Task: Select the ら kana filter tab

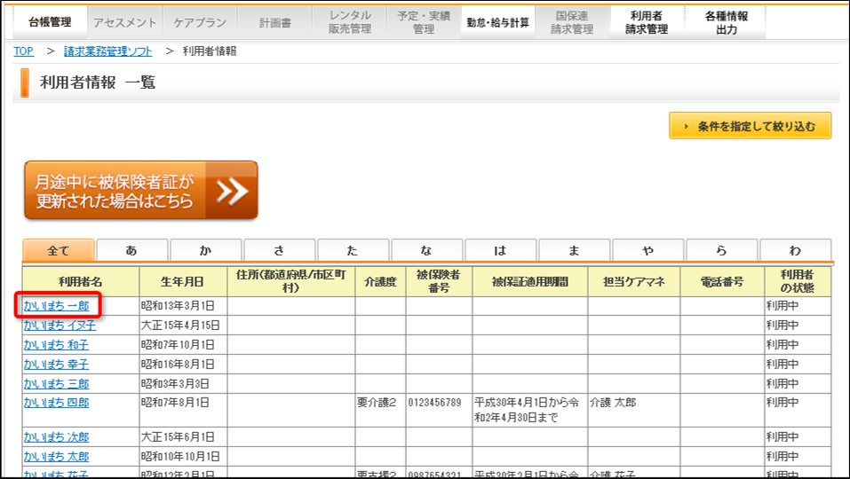Action: (x=721, y=250)
